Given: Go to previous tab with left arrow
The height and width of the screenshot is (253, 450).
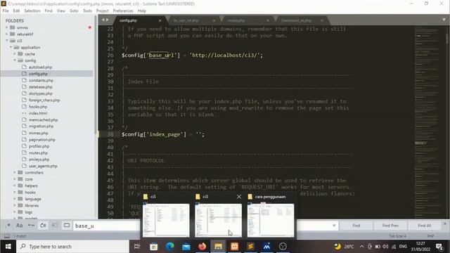Looking at the screenshot, I should pos(103,20).
